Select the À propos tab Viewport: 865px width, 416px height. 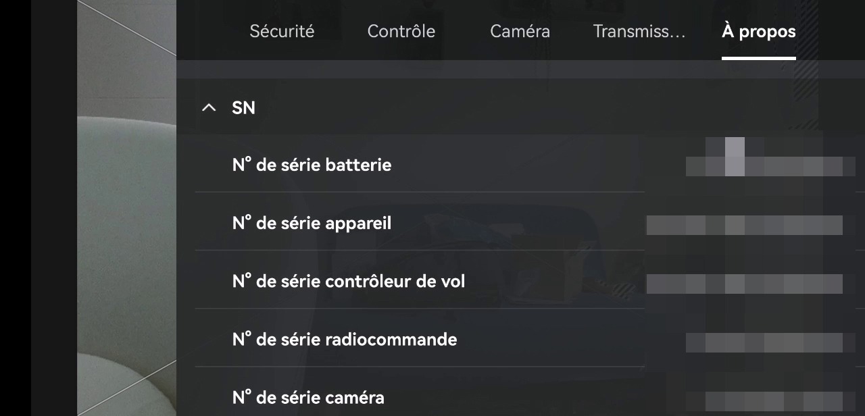[758, 31]
